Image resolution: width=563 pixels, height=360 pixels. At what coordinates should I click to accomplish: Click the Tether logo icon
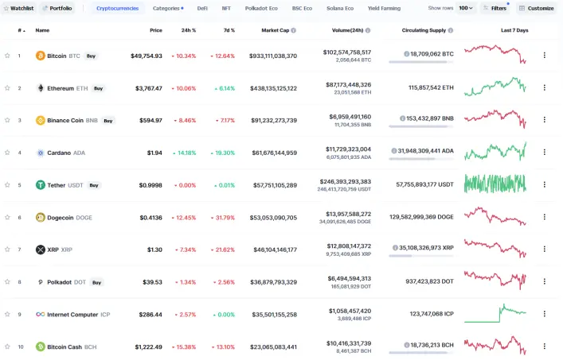click(x=40, y=185)
